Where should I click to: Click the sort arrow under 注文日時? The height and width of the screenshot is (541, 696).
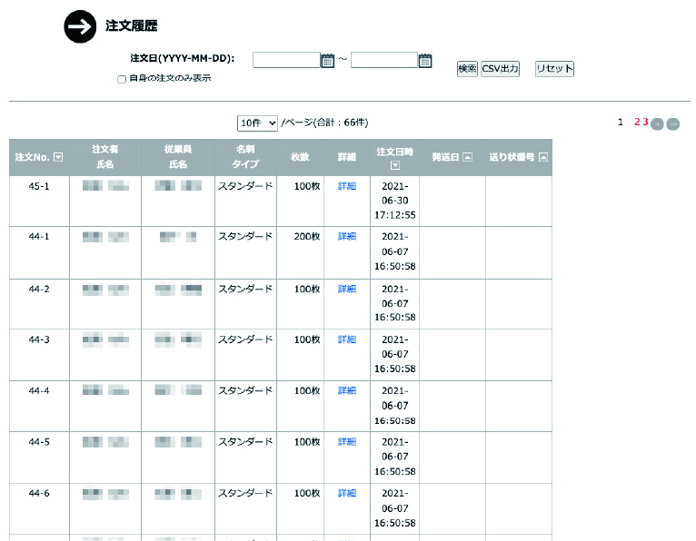[395, 165]
